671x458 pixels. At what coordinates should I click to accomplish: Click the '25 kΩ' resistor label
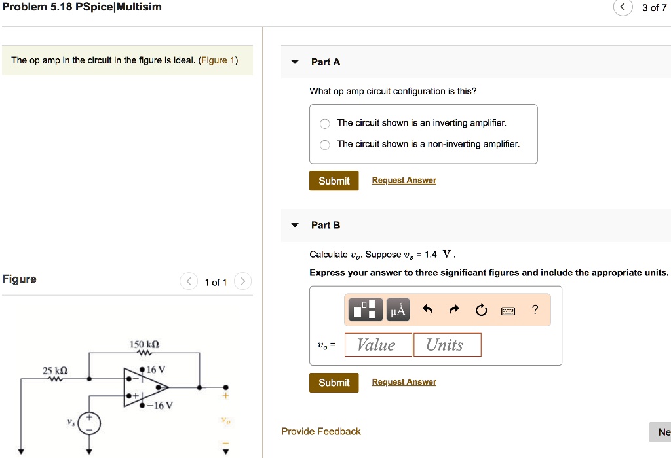[55, 370]
